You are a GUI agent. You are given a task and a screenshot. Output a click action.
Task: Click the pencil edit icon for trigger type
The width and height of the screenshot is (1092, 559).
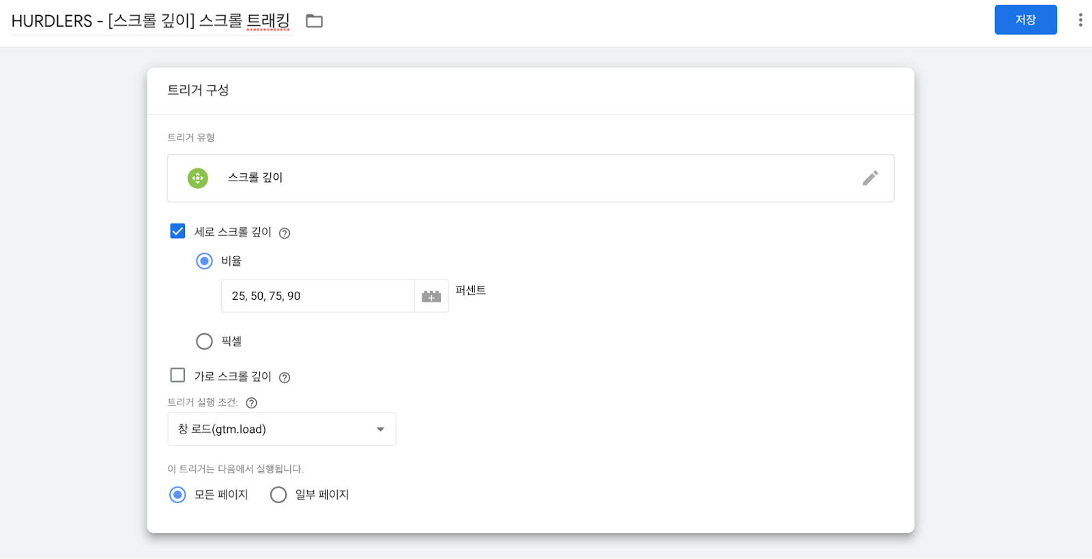870,178
